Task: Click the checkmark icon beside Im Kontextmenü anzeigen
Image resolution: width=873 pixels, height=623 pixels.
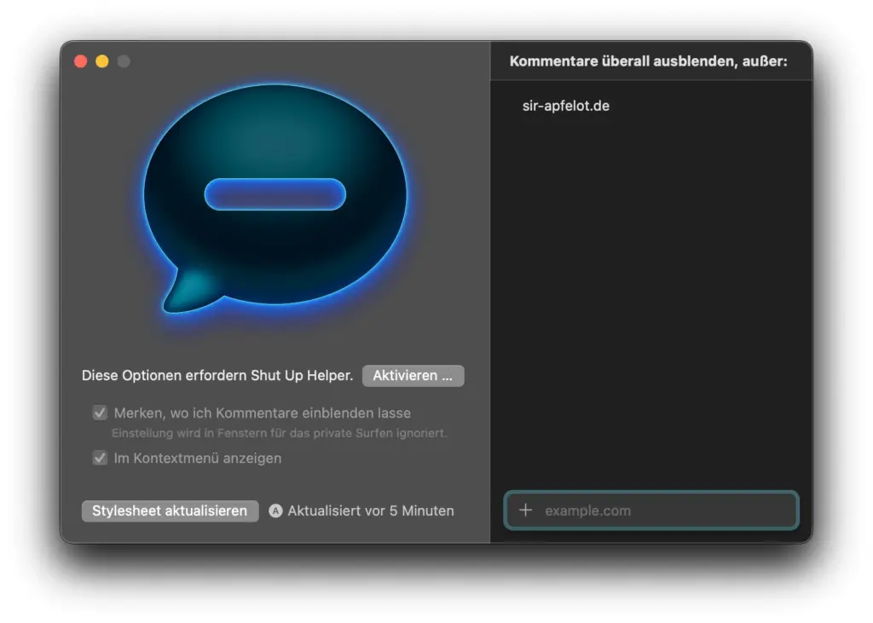Action: click(x=100, y=458)
